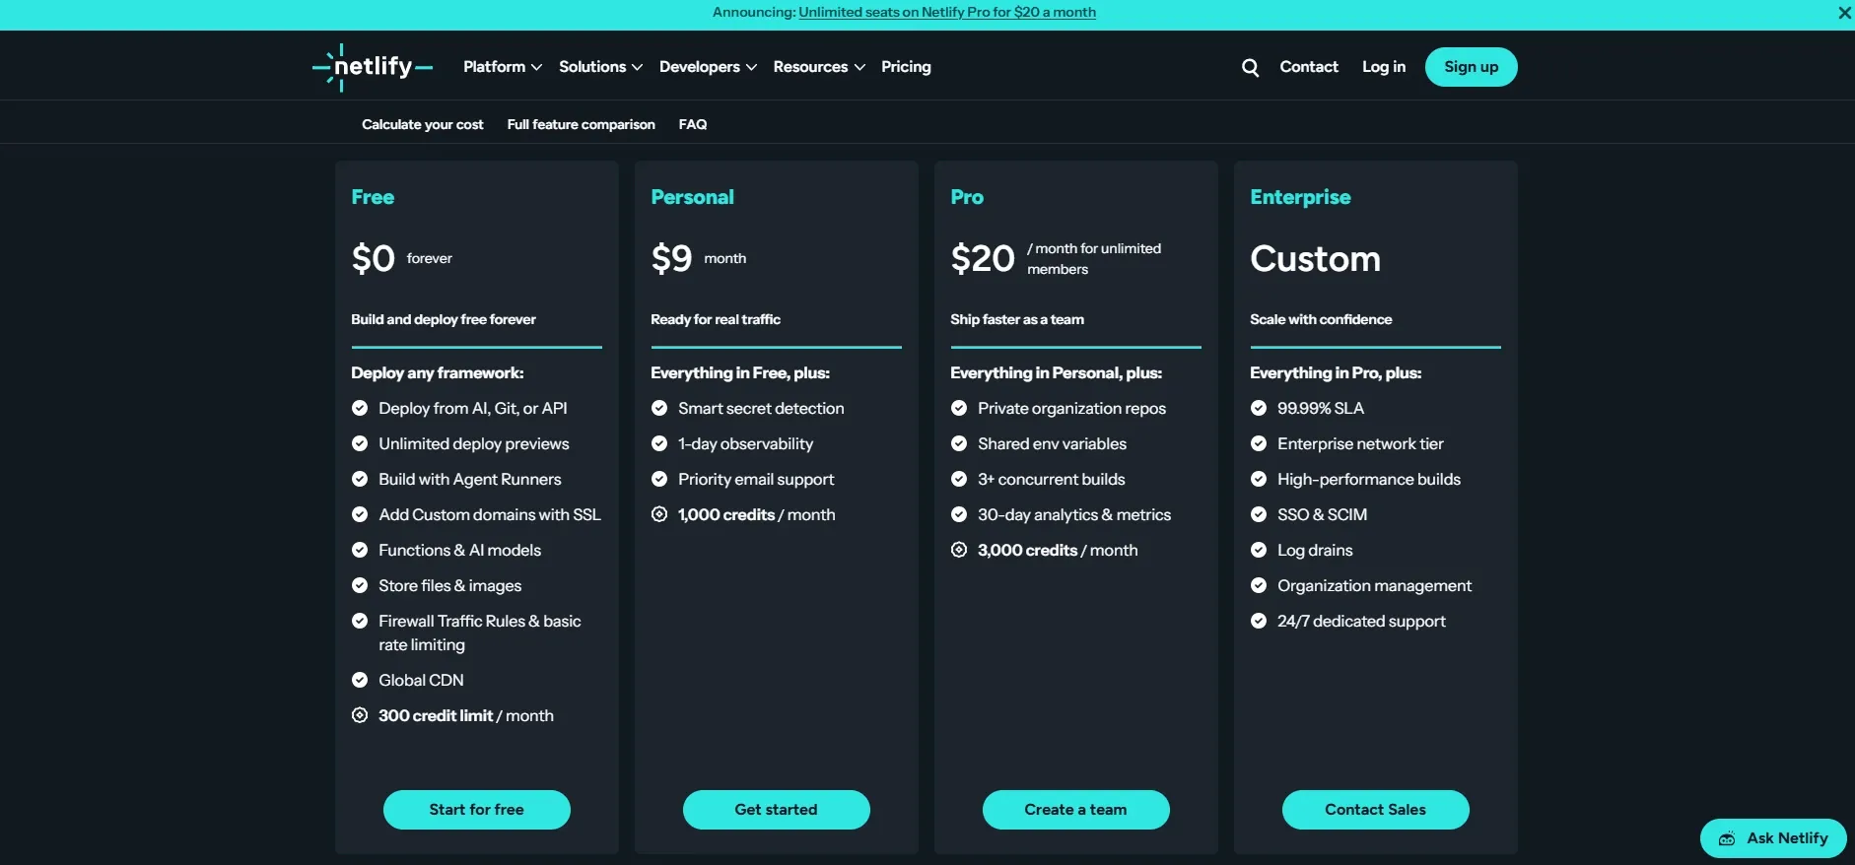Open the Resources dropdown menu
The height and width of the screenshot is (865, 1855).
coord(819,67)
